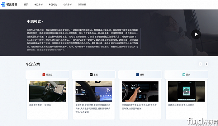
Task: Select the 蔚来 brand tab
Action: point(186,75)
